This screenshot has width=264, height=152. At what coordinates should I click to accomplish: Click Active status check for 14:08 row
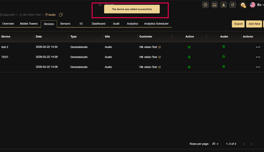189,67
